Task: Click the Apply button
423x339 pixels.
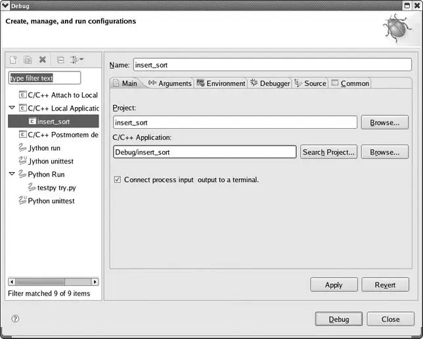Action: (333, 284)
